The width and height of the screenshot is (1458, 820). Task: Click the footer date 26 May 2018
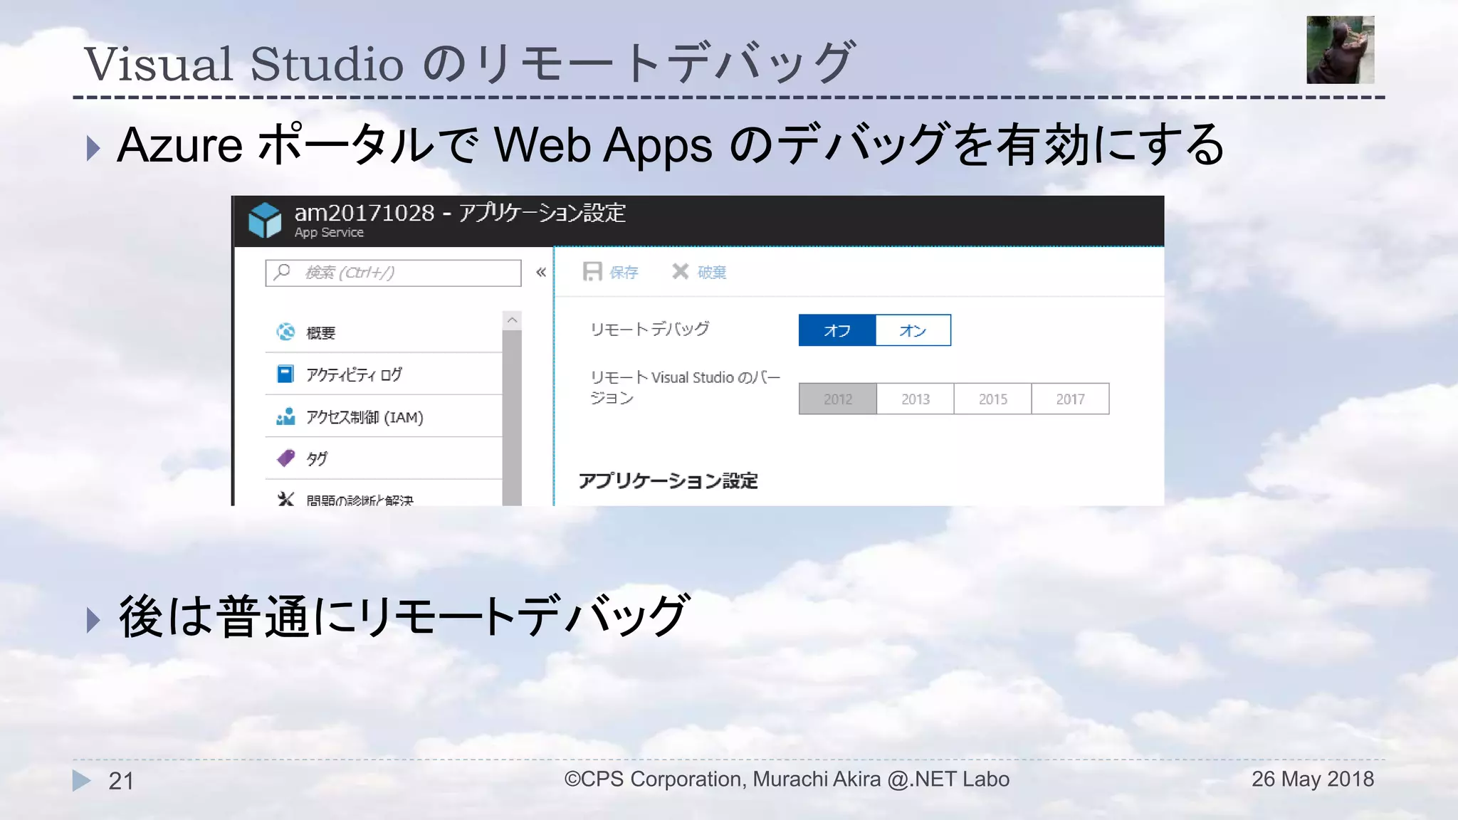[1313, 779]
